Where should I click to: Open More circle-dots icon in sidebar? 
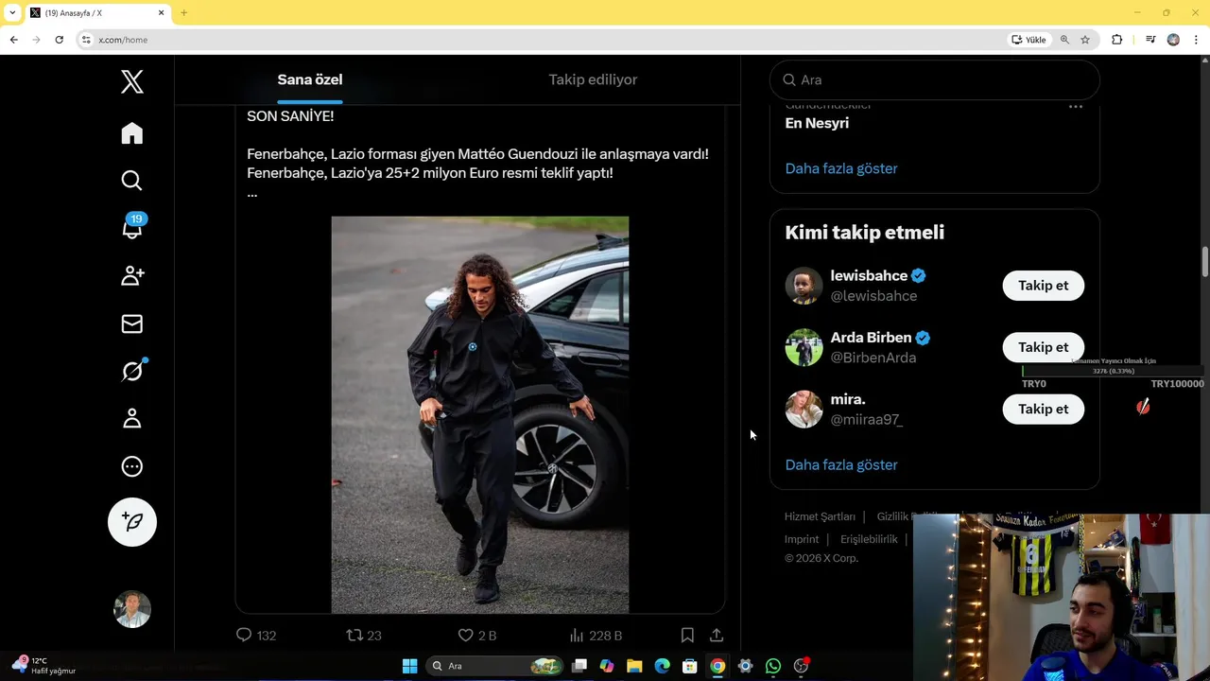point(132,466)
